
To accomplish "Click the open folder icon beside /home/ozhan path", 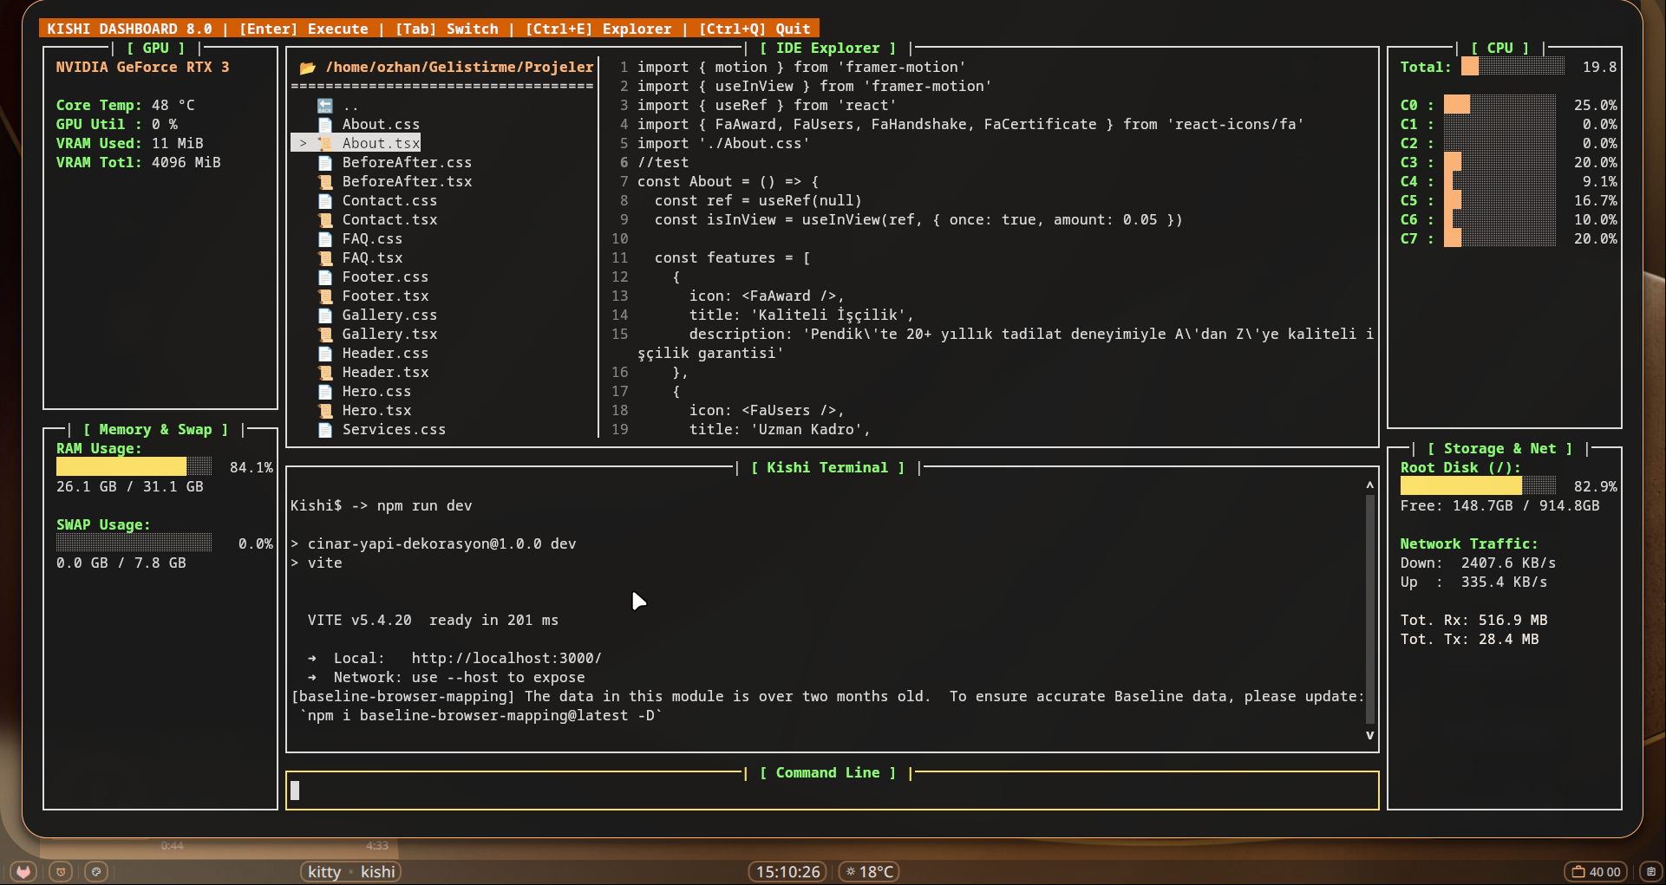I will click(x=307, y=68).
